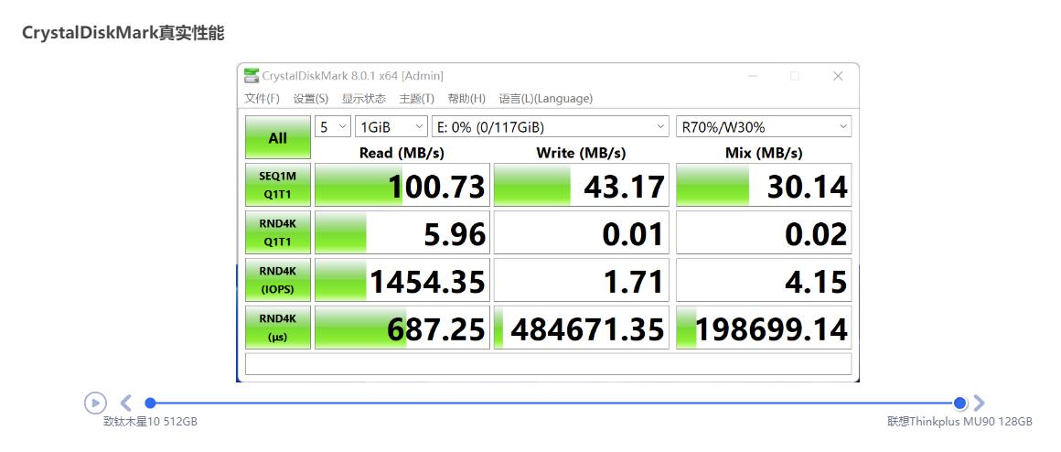Click the Write (MB/s) column header
Viewport: 1061px width, 452px height.
click(581, 153)
